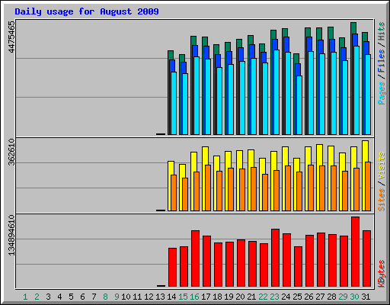Click the red 'KBytes' legend label
390x305 pixels.
[381, 273]
